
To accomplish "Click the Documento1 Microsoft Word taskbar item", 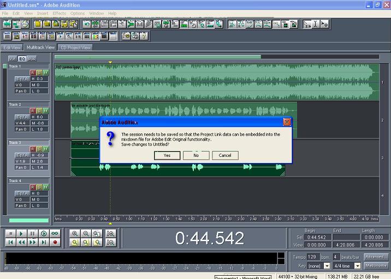I will [243, 277].
